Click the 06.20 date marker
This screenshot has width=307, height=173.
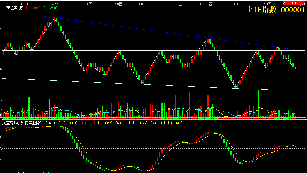pos(116,4)
